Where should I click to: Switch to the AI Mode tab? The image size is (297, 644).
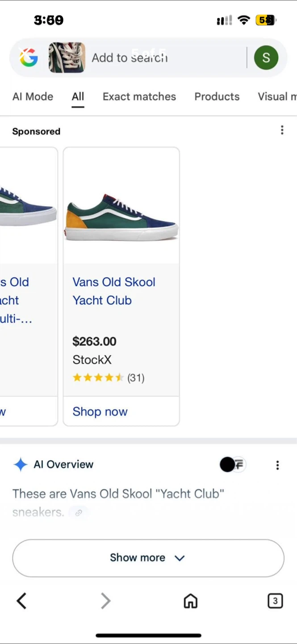[33, 97]
